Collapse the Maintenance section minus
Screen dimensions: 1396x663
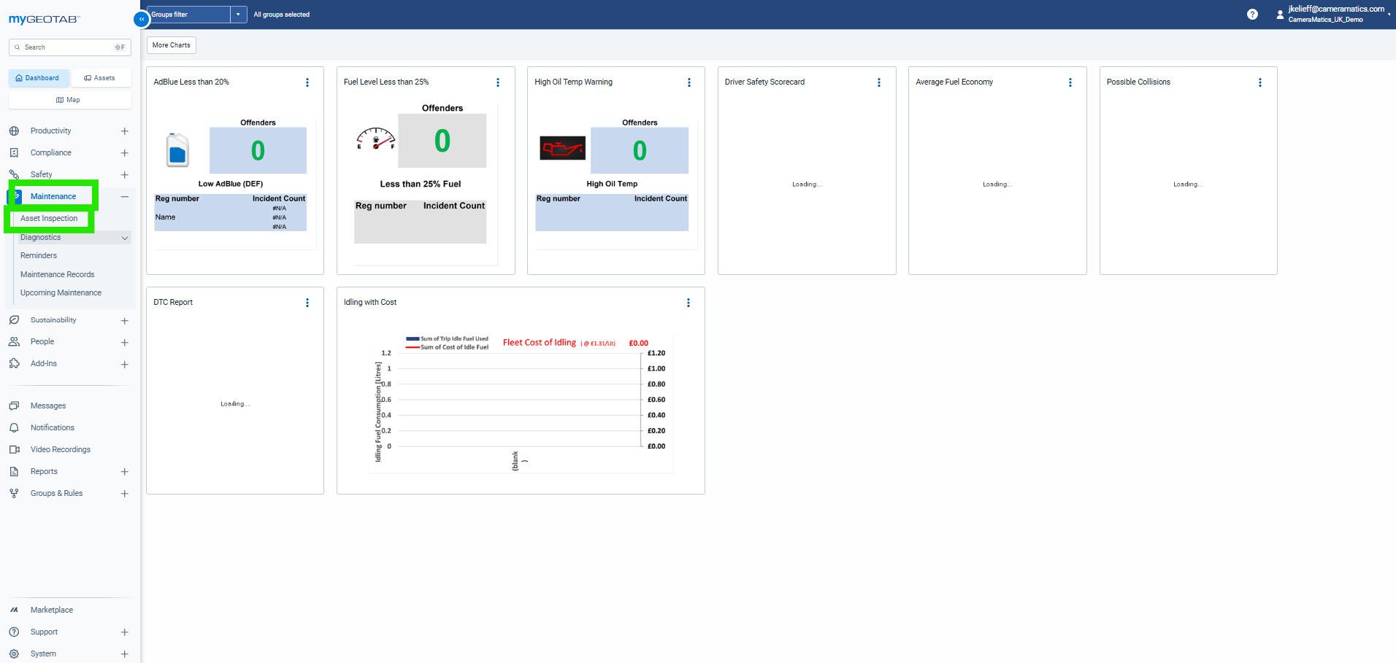tap(125, 197)
